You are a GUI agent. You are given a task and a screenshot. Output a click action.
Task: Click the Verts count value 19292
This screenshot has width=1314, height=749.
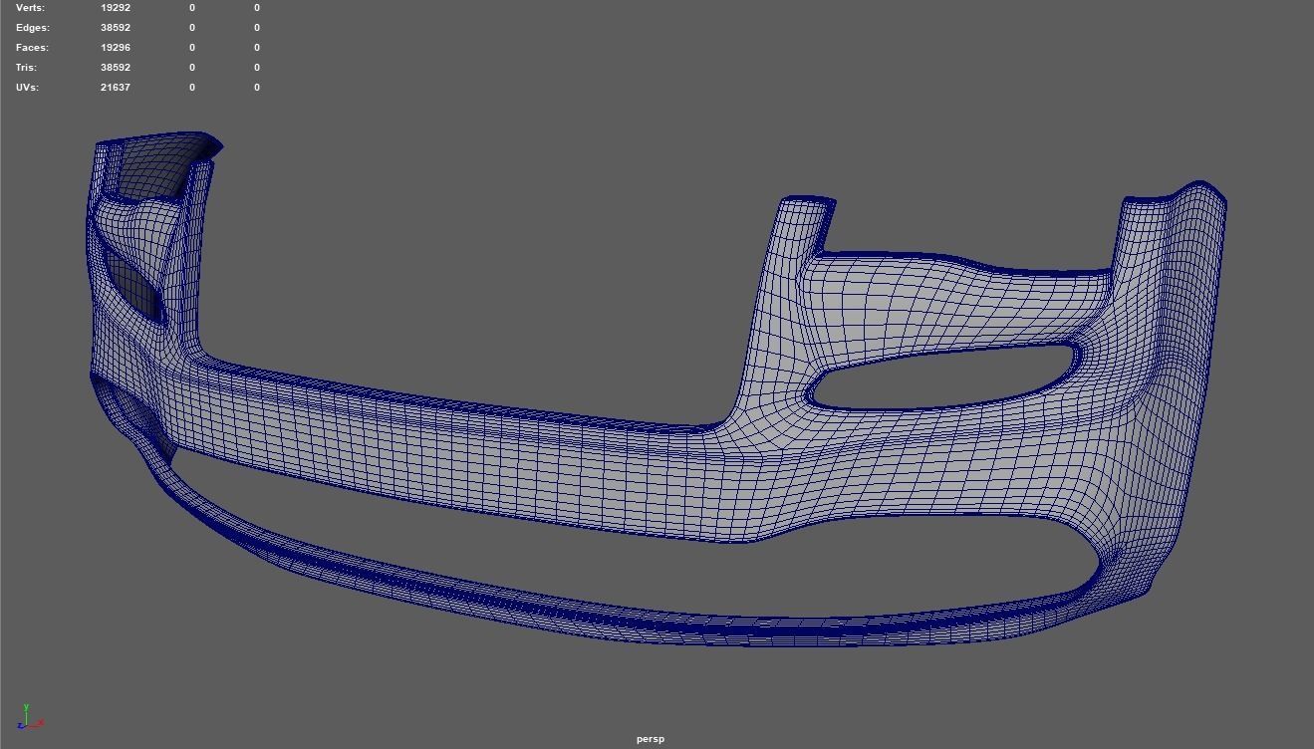point(116,8)
